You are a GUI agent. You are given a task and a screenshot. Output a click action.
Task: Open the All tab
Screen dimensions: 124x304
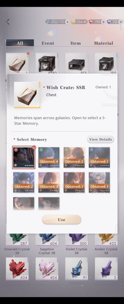20,43
